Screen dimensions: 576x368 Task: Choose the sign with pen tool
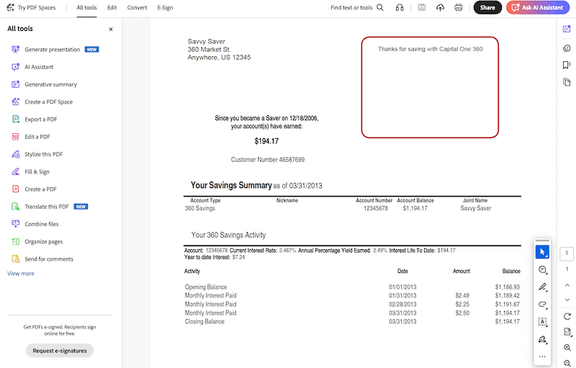click(x=542, y=339)
